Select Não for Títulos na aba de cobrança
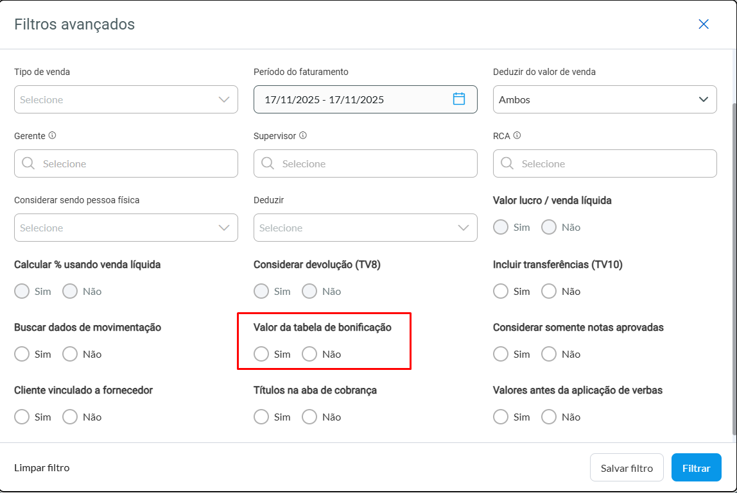This screenshot has width=737, height=493. click(x=309, y=417)
